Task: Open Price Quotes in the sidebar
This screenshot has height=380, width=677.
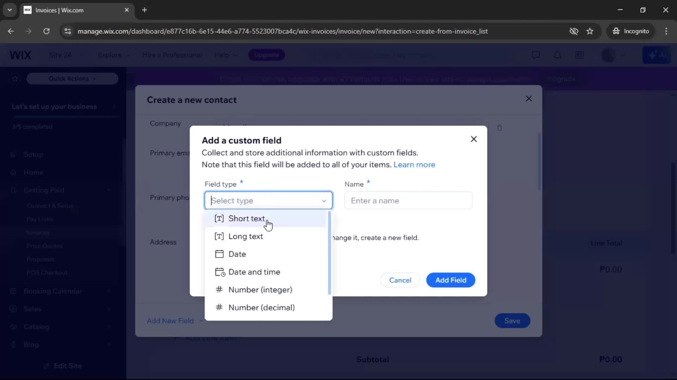Action: tap(44, 246)
